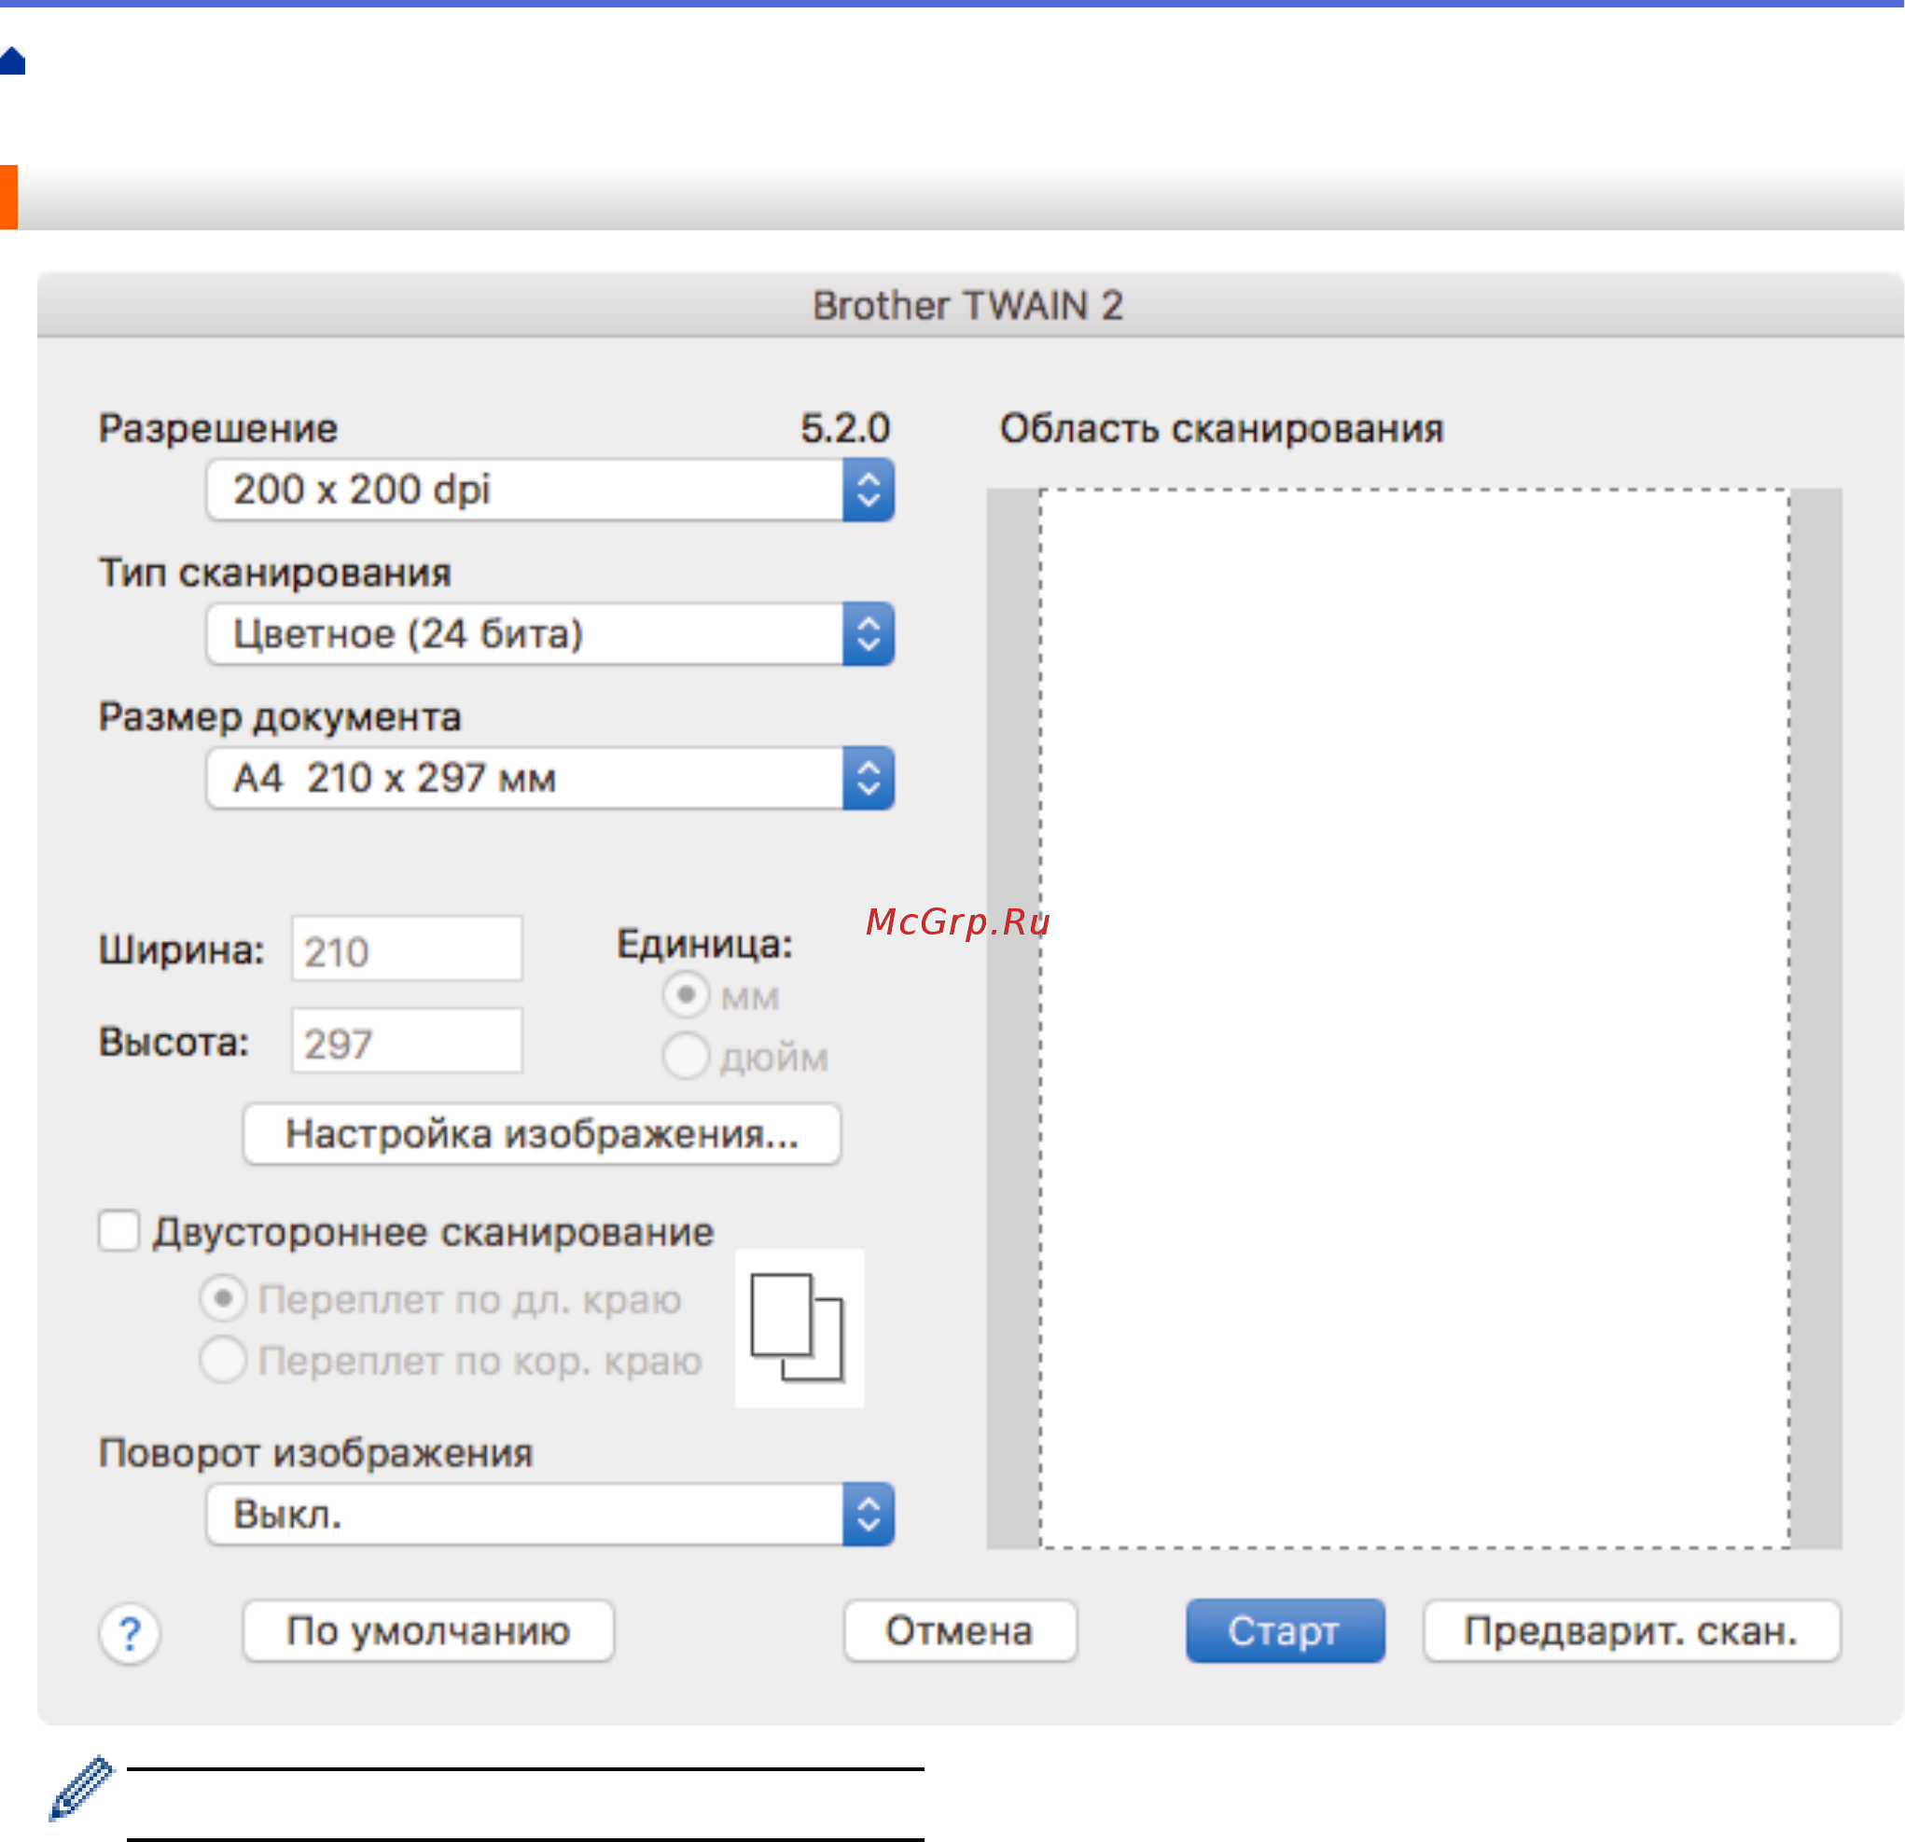This screenshot has height=1842, width=1905.
Task: Click the Resolution dropdown stepper arrows
Action: coord(868,490)
